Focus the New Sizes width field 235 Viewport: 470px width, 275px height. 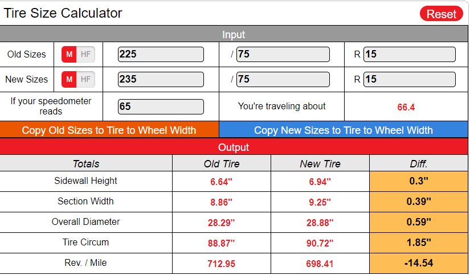(x=161, y=79)
